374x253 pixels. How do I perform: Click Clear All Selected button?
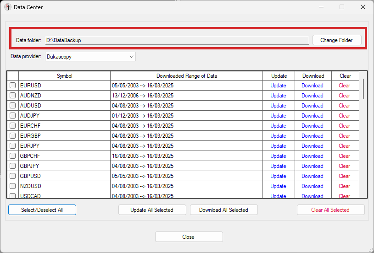(330, 210)
